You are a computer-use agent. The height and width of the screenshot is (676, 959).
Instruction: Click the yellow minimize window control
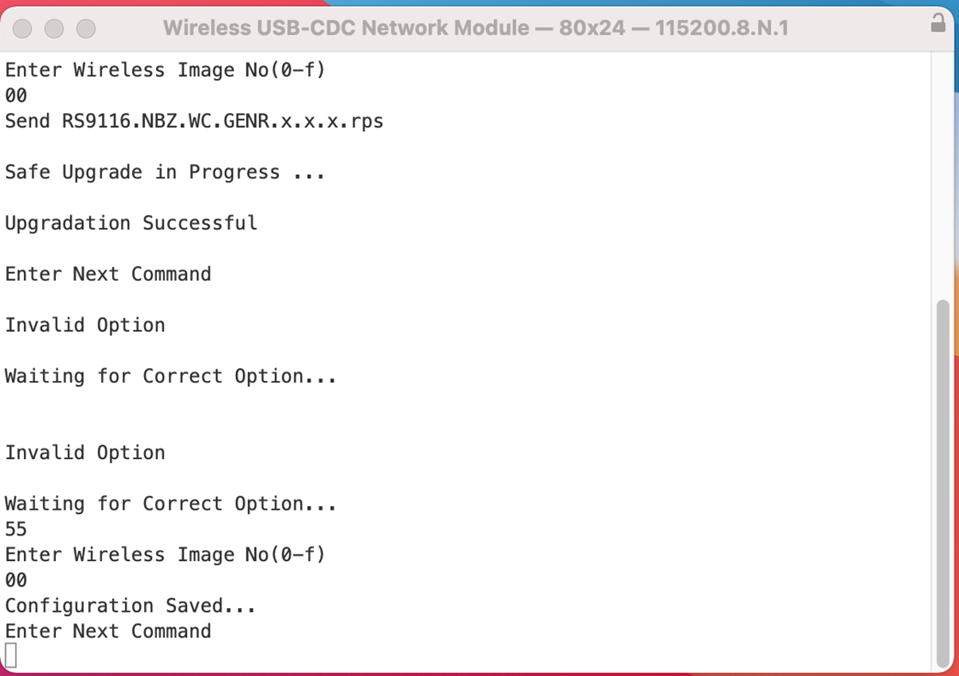click(x=53, y=28)
